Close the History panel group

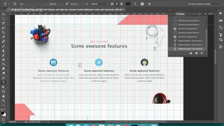click(x=169, y=10)
